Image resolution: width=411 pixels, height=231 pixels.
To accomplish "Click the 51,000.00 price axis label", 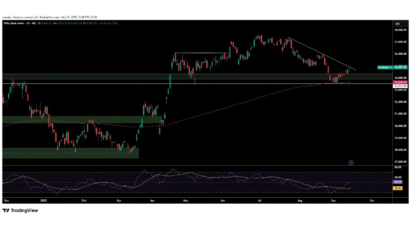I will click(400, 114).
